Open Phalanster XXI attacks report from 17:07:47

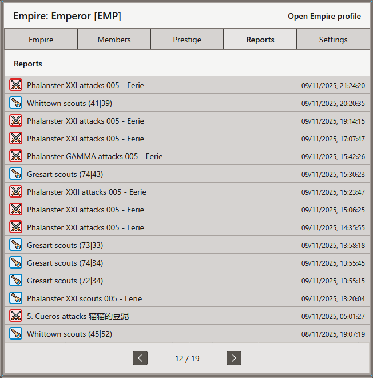187,139
